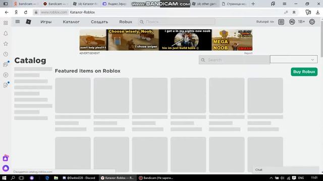The width and height of the screenshot is (323, 181).
Task: Open the Windows action center icon
Action: (x=294, y=178)
